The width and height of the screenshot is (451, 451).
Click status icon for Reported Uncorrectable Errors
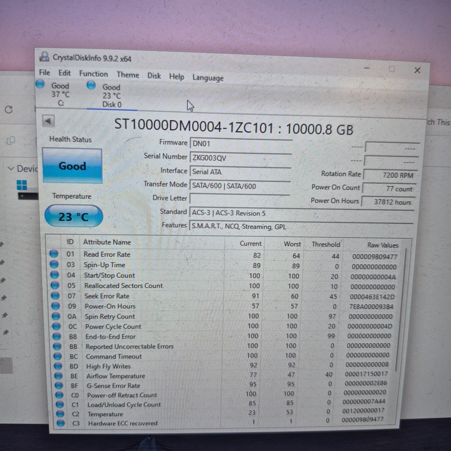tap(57, 346)
